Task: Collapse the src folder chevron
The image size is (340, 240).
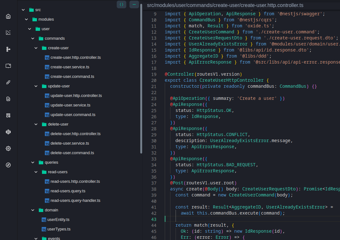Action: click(23, 10)
